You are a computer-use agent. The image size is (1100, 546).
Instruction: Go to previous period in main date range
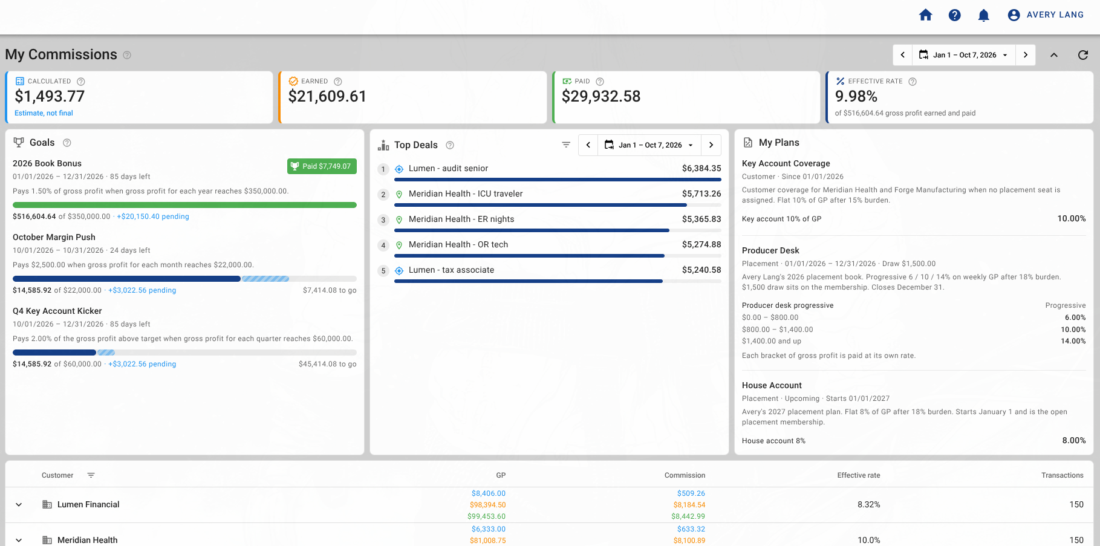click(x=903, y=55)
